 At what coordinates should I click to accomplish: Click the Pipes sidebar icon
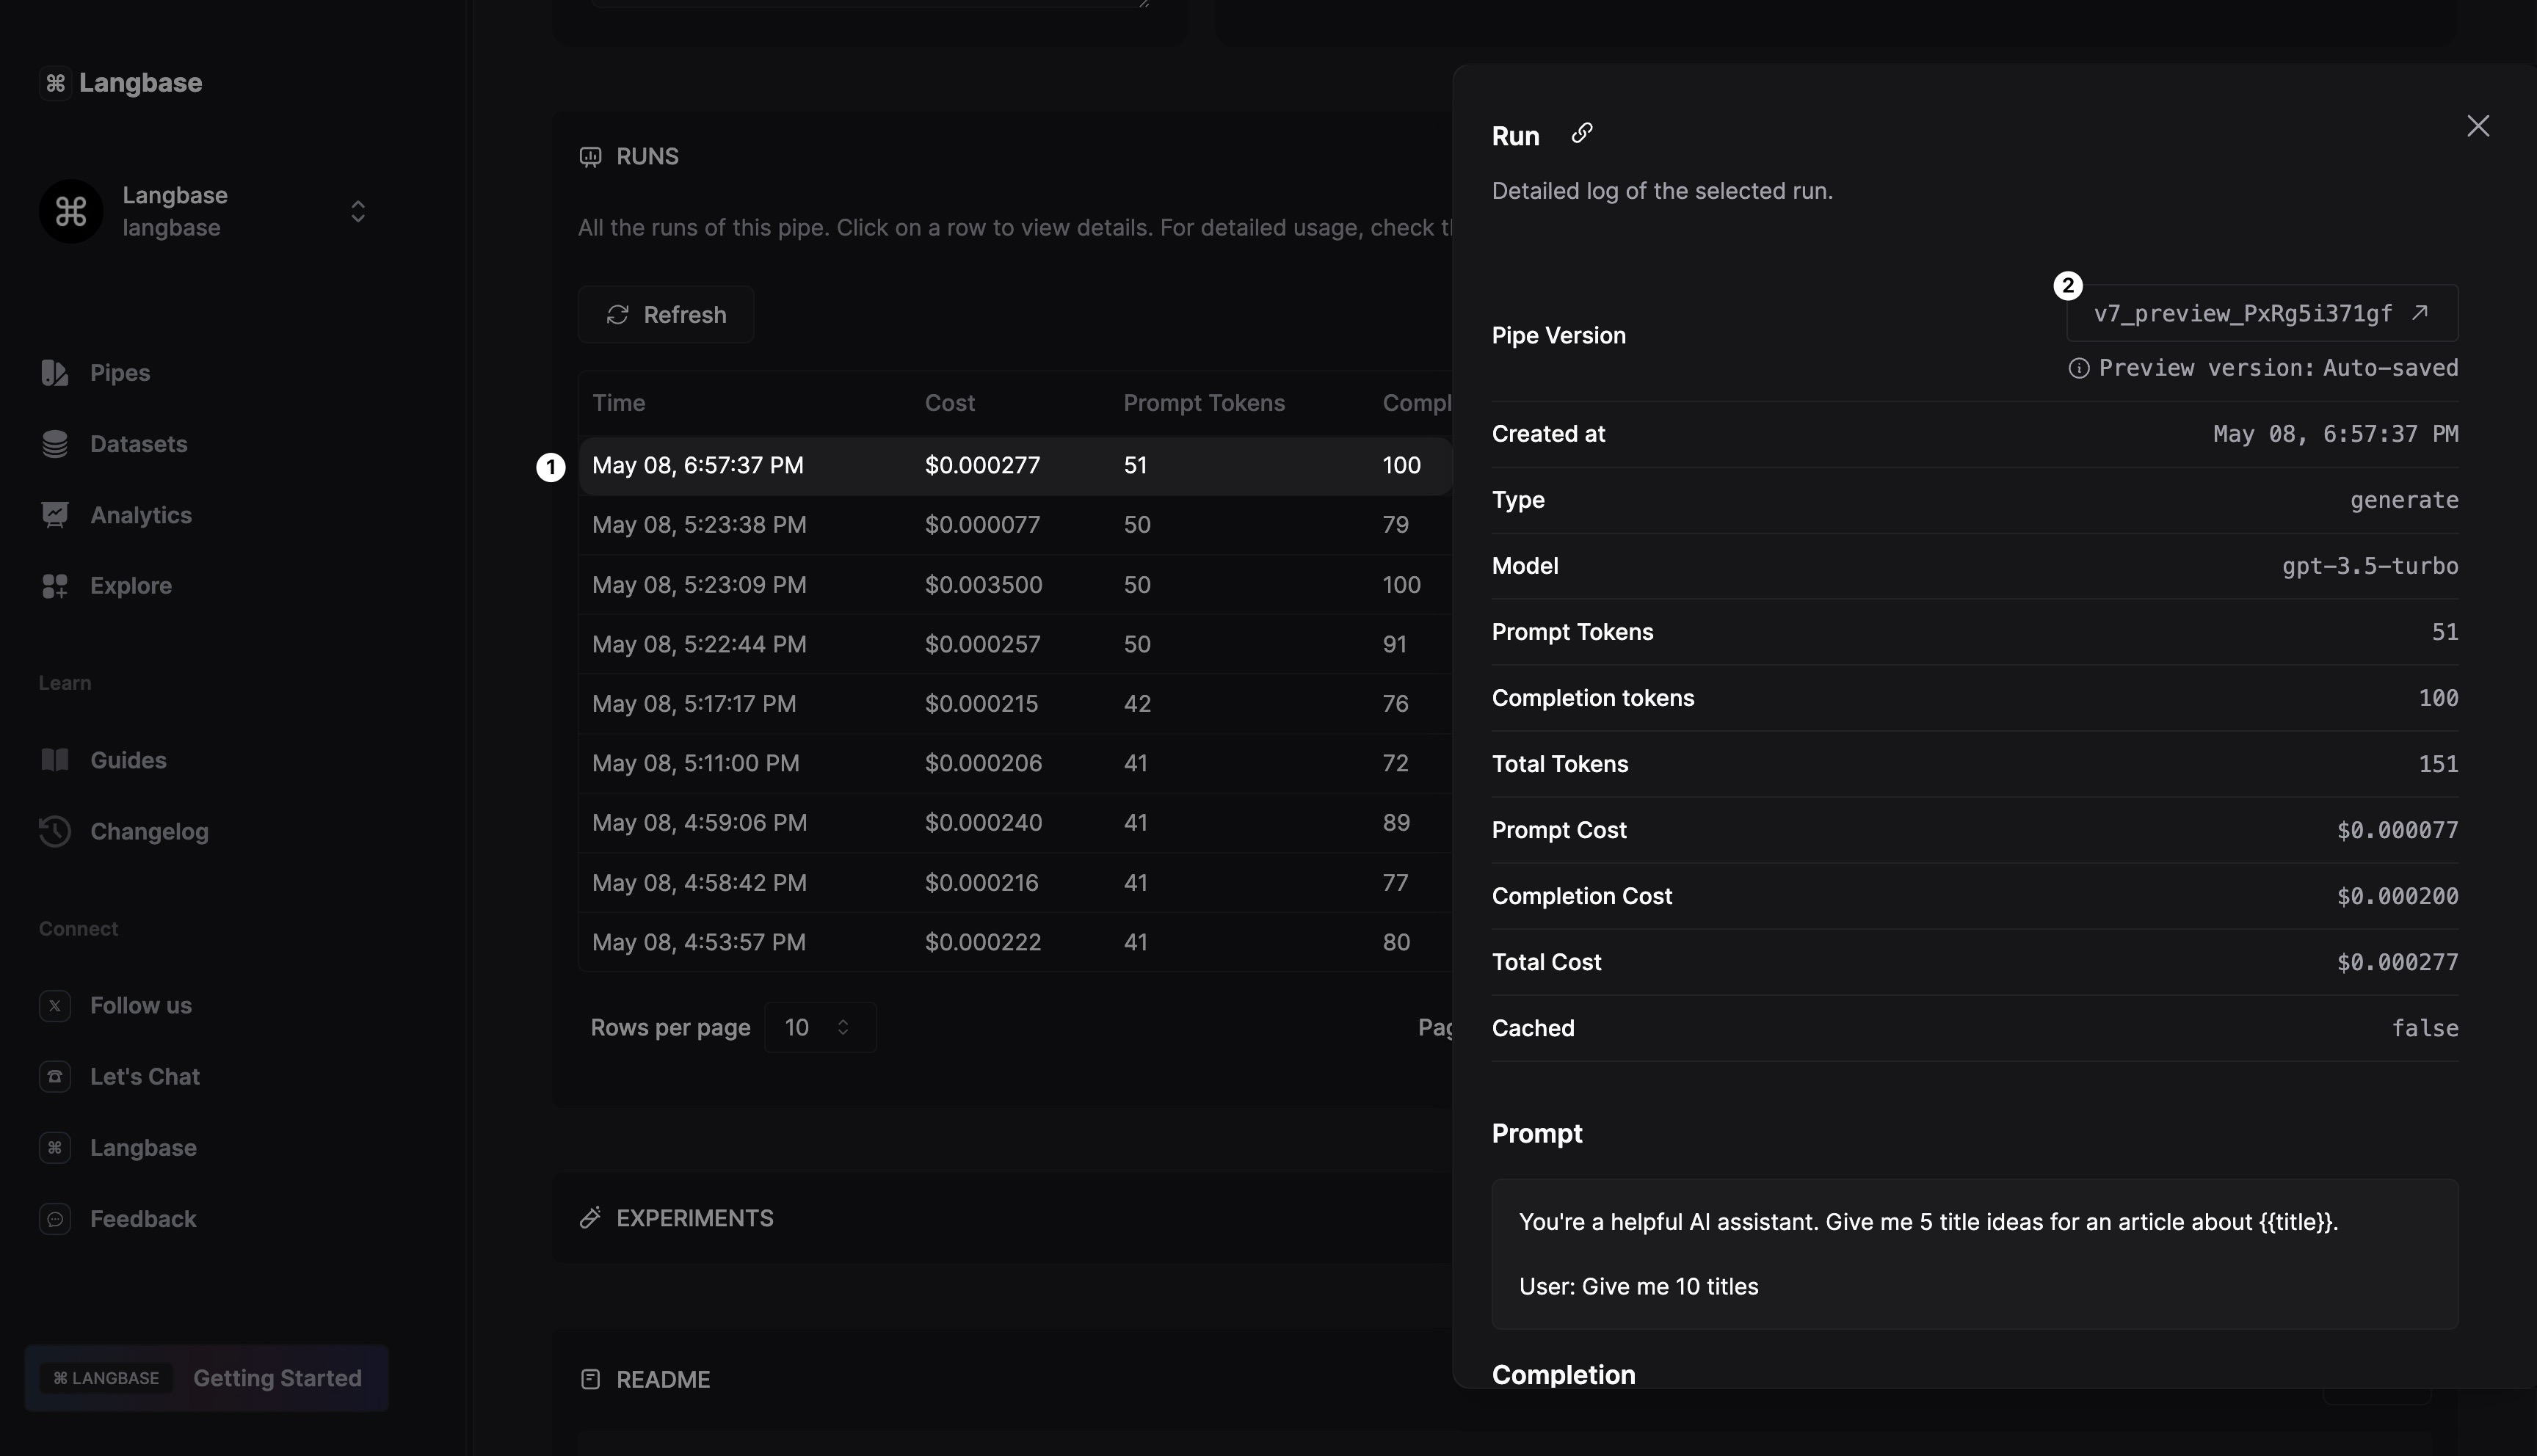(55, 373)
